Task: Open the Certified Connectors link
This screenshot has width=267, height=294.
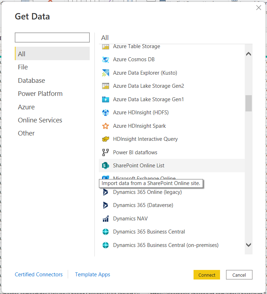Action: click(x=38, y=275)
